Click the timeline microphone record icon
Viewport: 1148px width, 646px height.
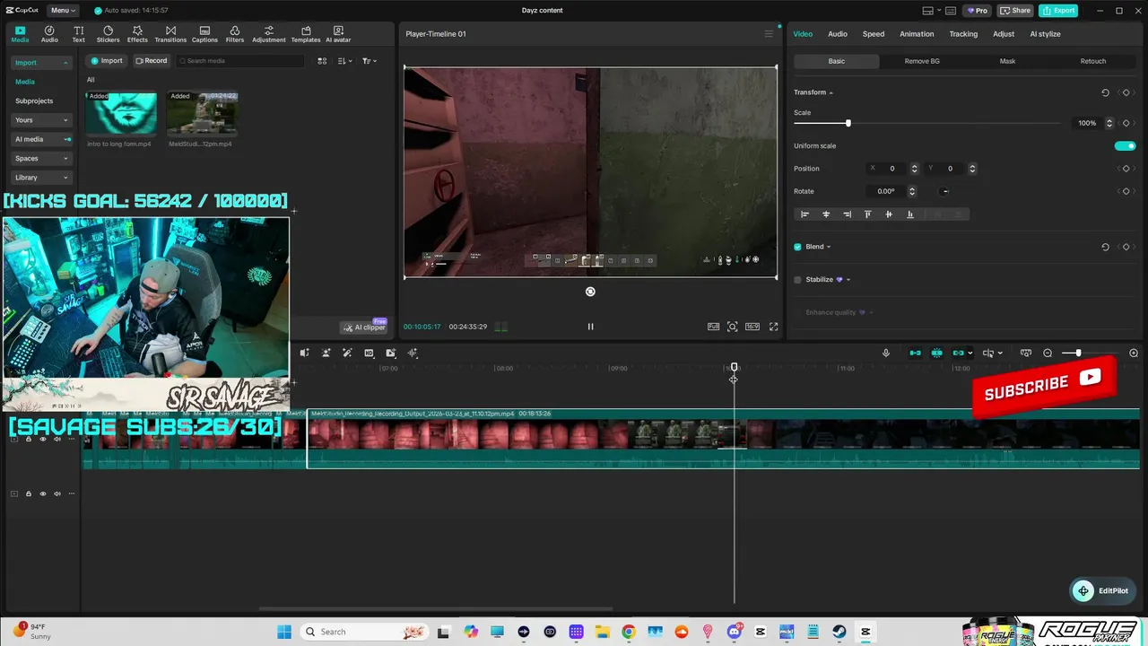coord(886,353)
